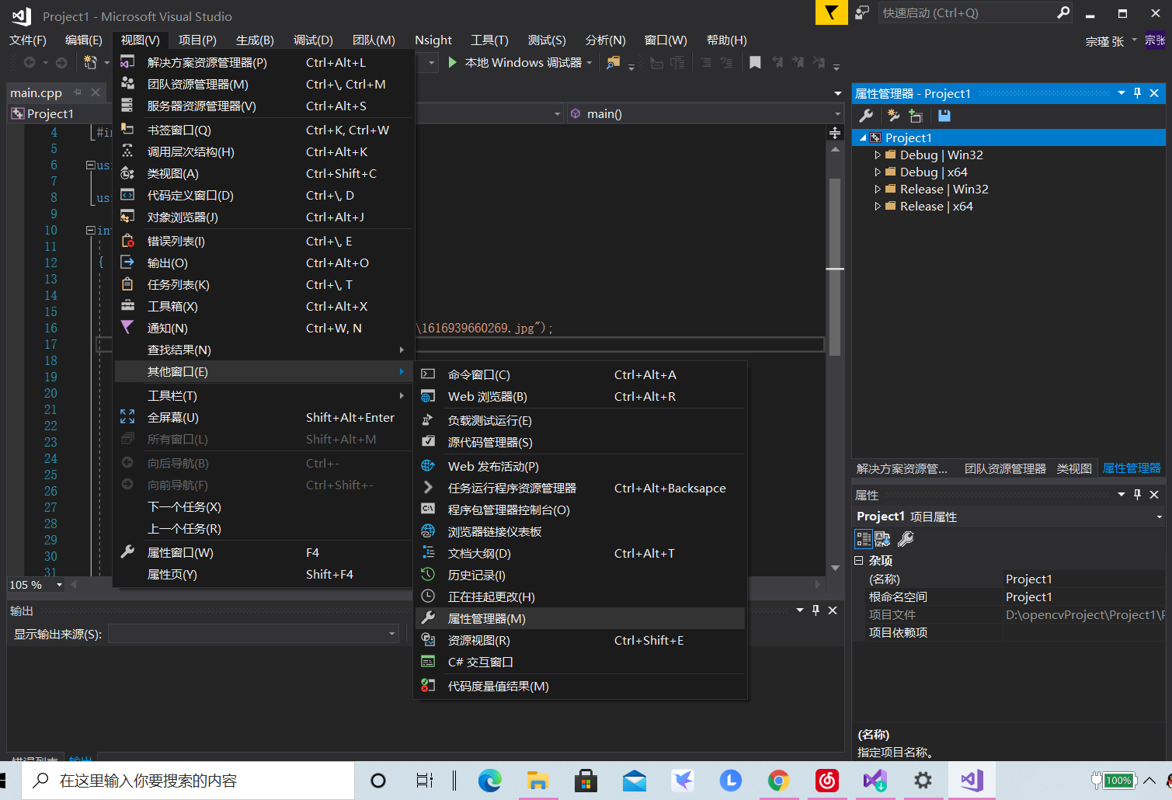Collapse the Project1 node in Property Manager

863,138
